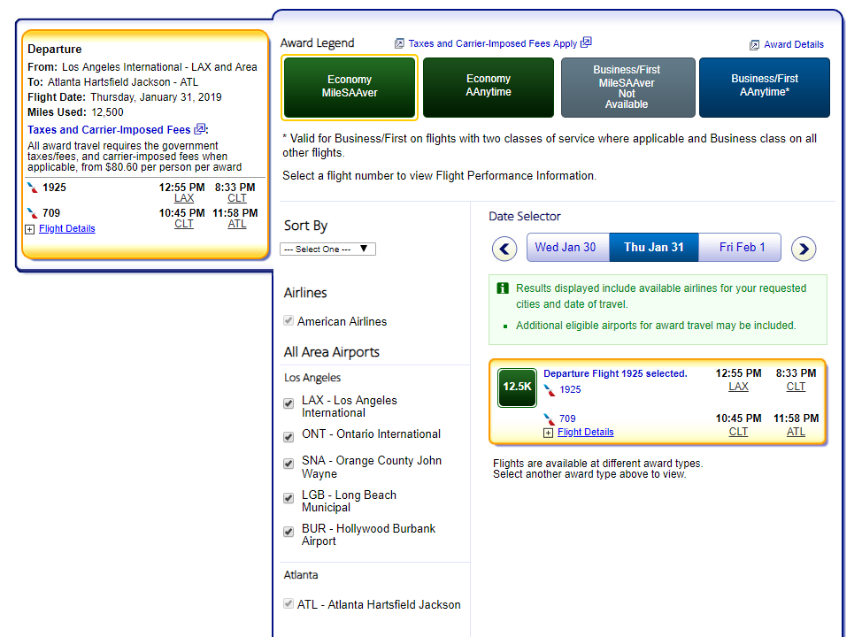
Task: Uncheck LAX - Los Angeles International airport
Action: click(289, 403)
